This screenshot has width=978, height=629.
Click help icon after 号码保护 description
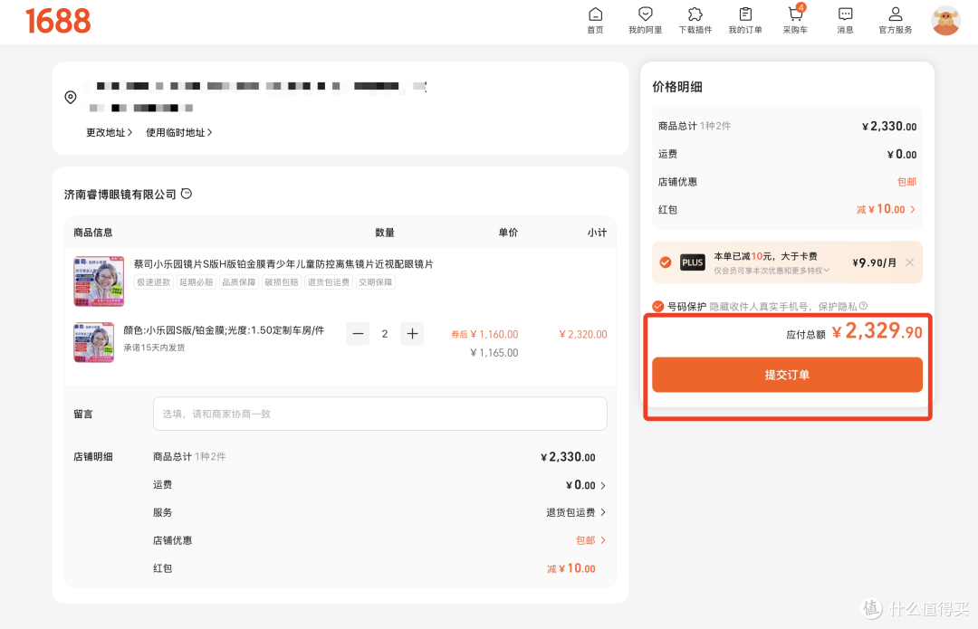click(x=863, y=306)
